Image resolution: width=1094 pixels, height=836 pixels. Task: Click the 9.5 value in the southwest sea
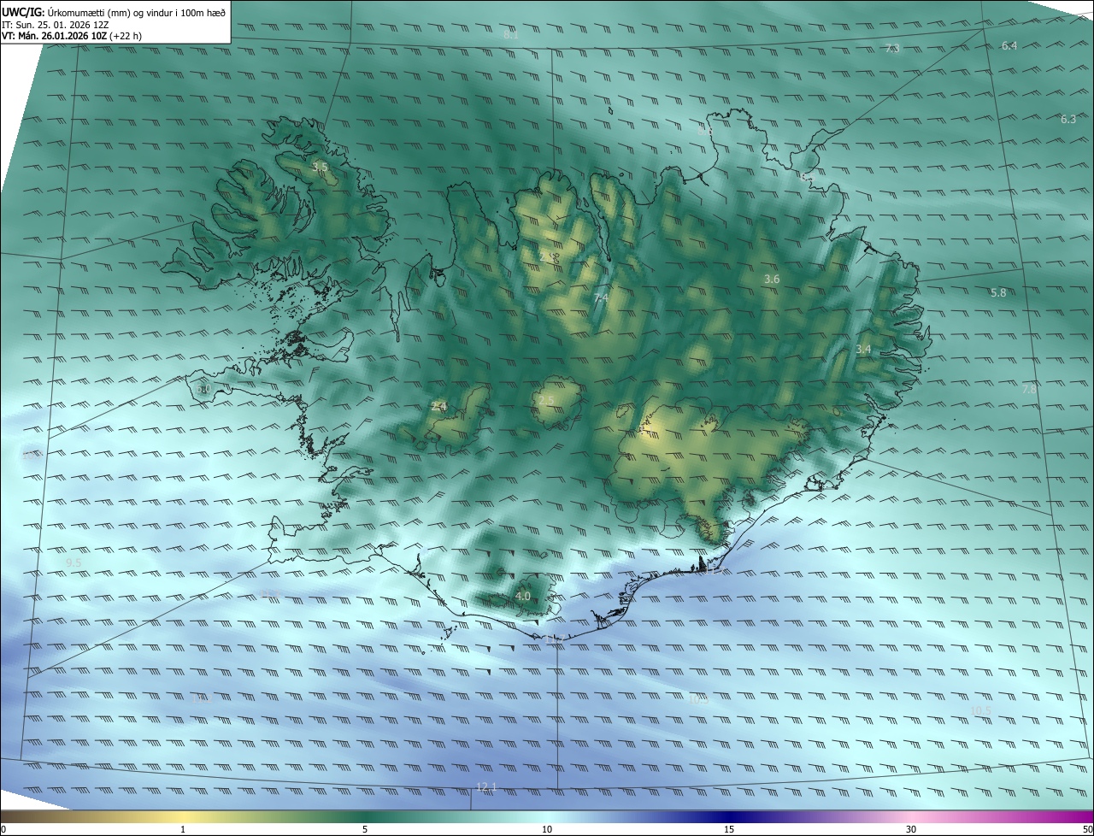(x=74, y=562)
